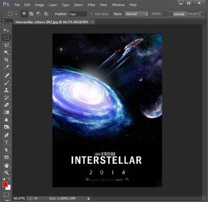This screenshot has width=208, height=202.
Task: Open the Edit menu
Action: click(27, 5)
